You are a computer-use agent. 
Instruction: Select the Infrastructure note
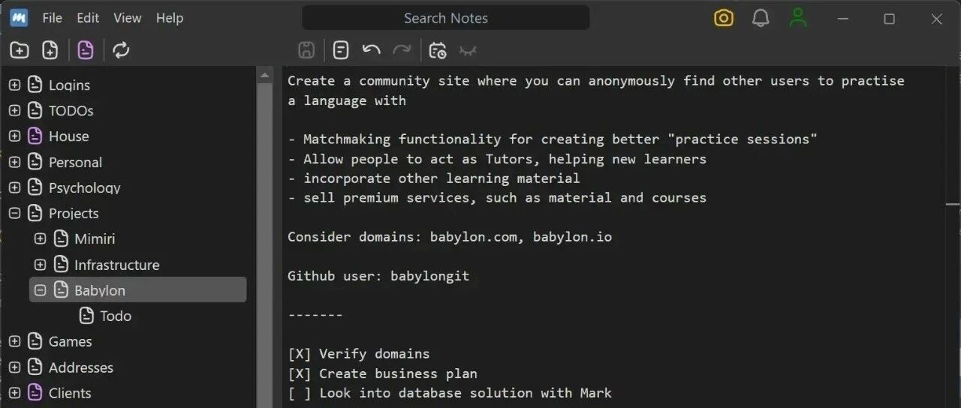117,265
